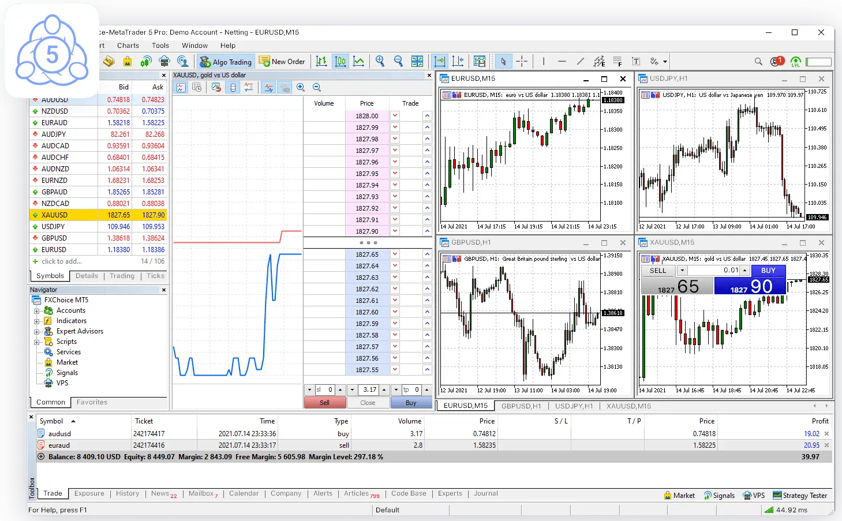Screen dimensions: 842x521
Task: Open volume dropdown in XAUUSD one-click panel
Action: tap(682, 271)
